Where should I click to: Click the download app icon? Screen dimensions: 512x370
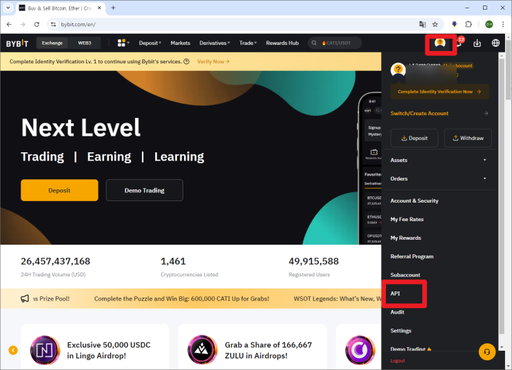477,43
